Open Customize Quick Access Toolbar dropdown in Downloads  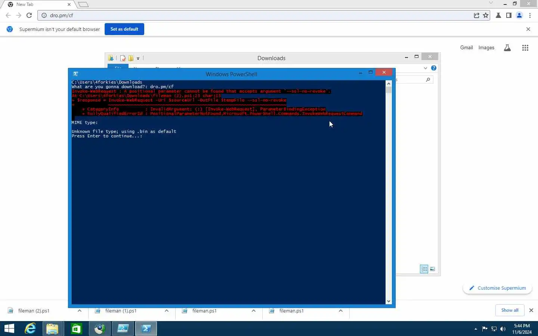tap(138, 58)
